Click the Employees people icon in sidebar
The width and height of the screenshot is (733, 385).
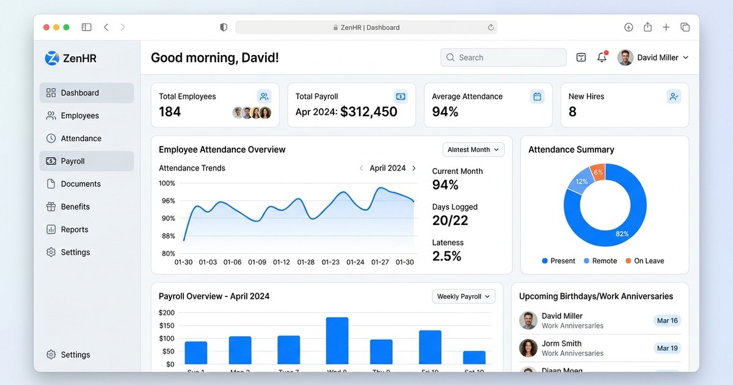51,116
